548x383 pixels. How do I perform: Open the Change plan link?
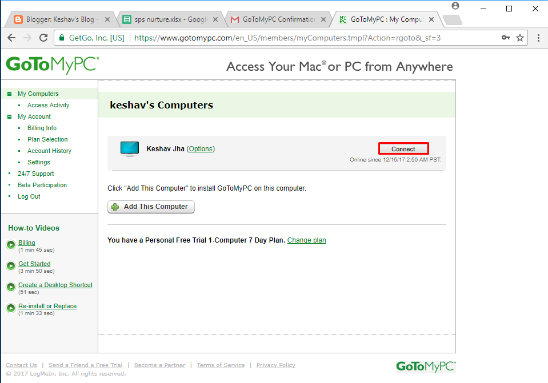click(x=306, y=240)
